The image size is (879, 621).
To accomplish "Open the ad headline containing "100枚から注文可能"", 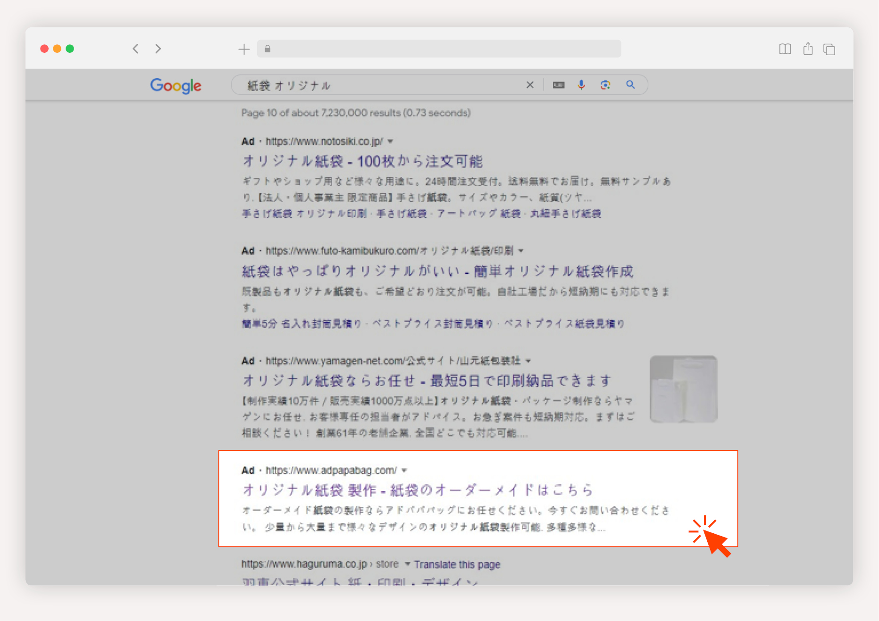I will point(363,161).
